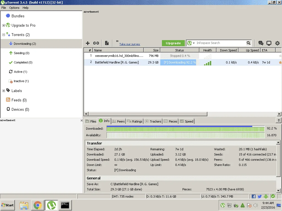Select Downloading (2) filter
The image size is (282, 211).
25,44
